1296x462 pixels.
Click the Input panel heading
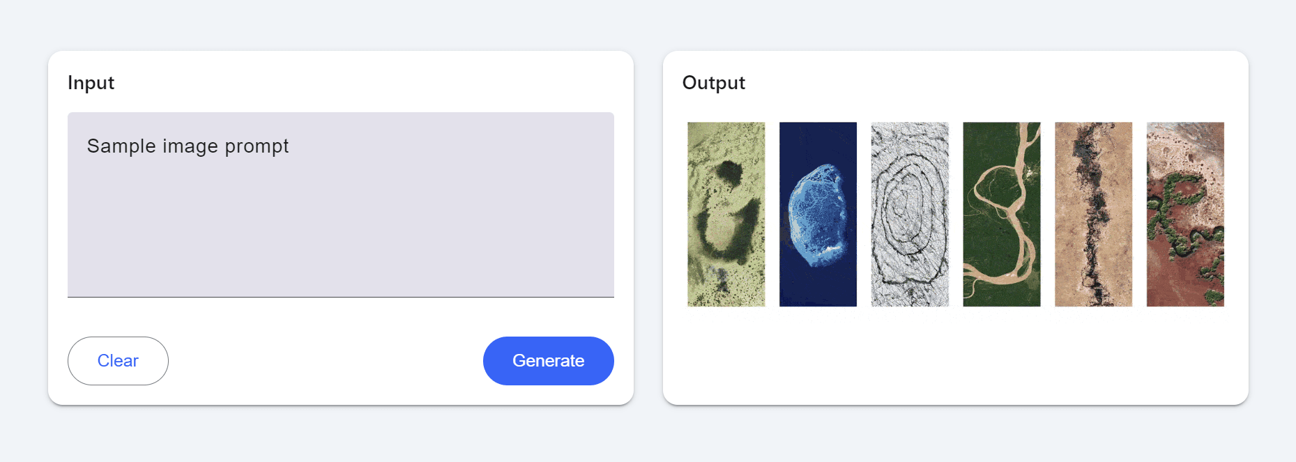coord(91,83)
